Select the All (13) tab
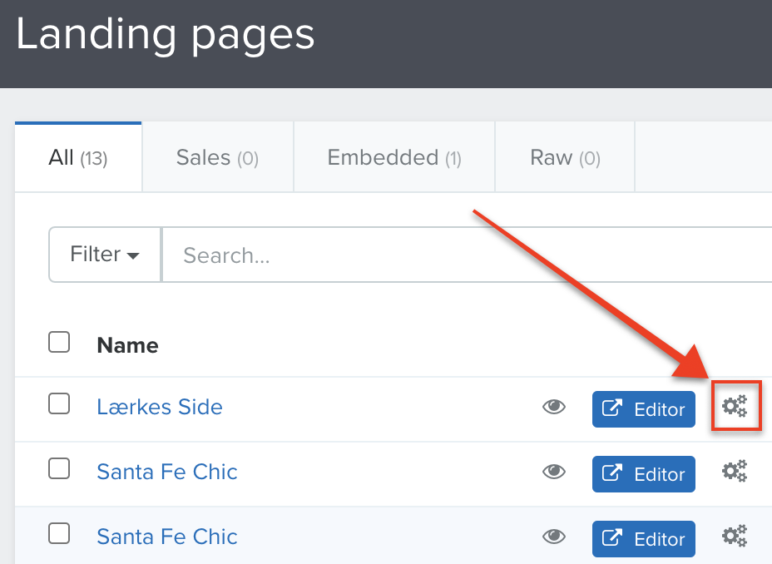Viewport: 772px width, 564px height. pos(78,157)
